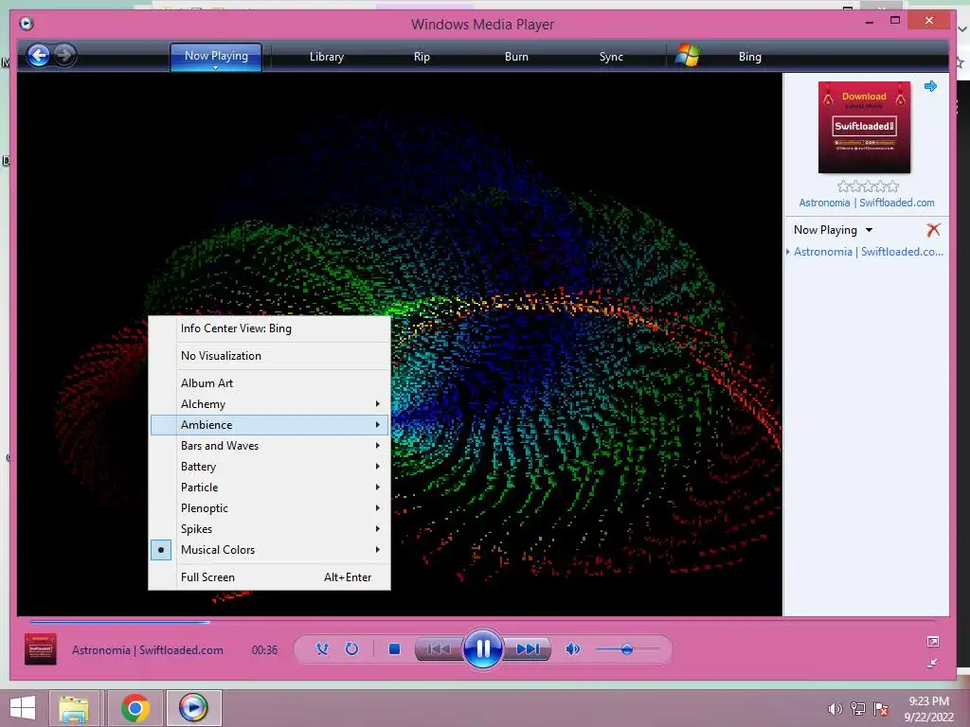Viewport: 970px width, 727px height.
Task: Switch to compact mode icon
Action: tap(933, 663)
